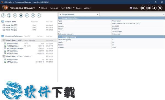Close the Storage properties tab

97,15
